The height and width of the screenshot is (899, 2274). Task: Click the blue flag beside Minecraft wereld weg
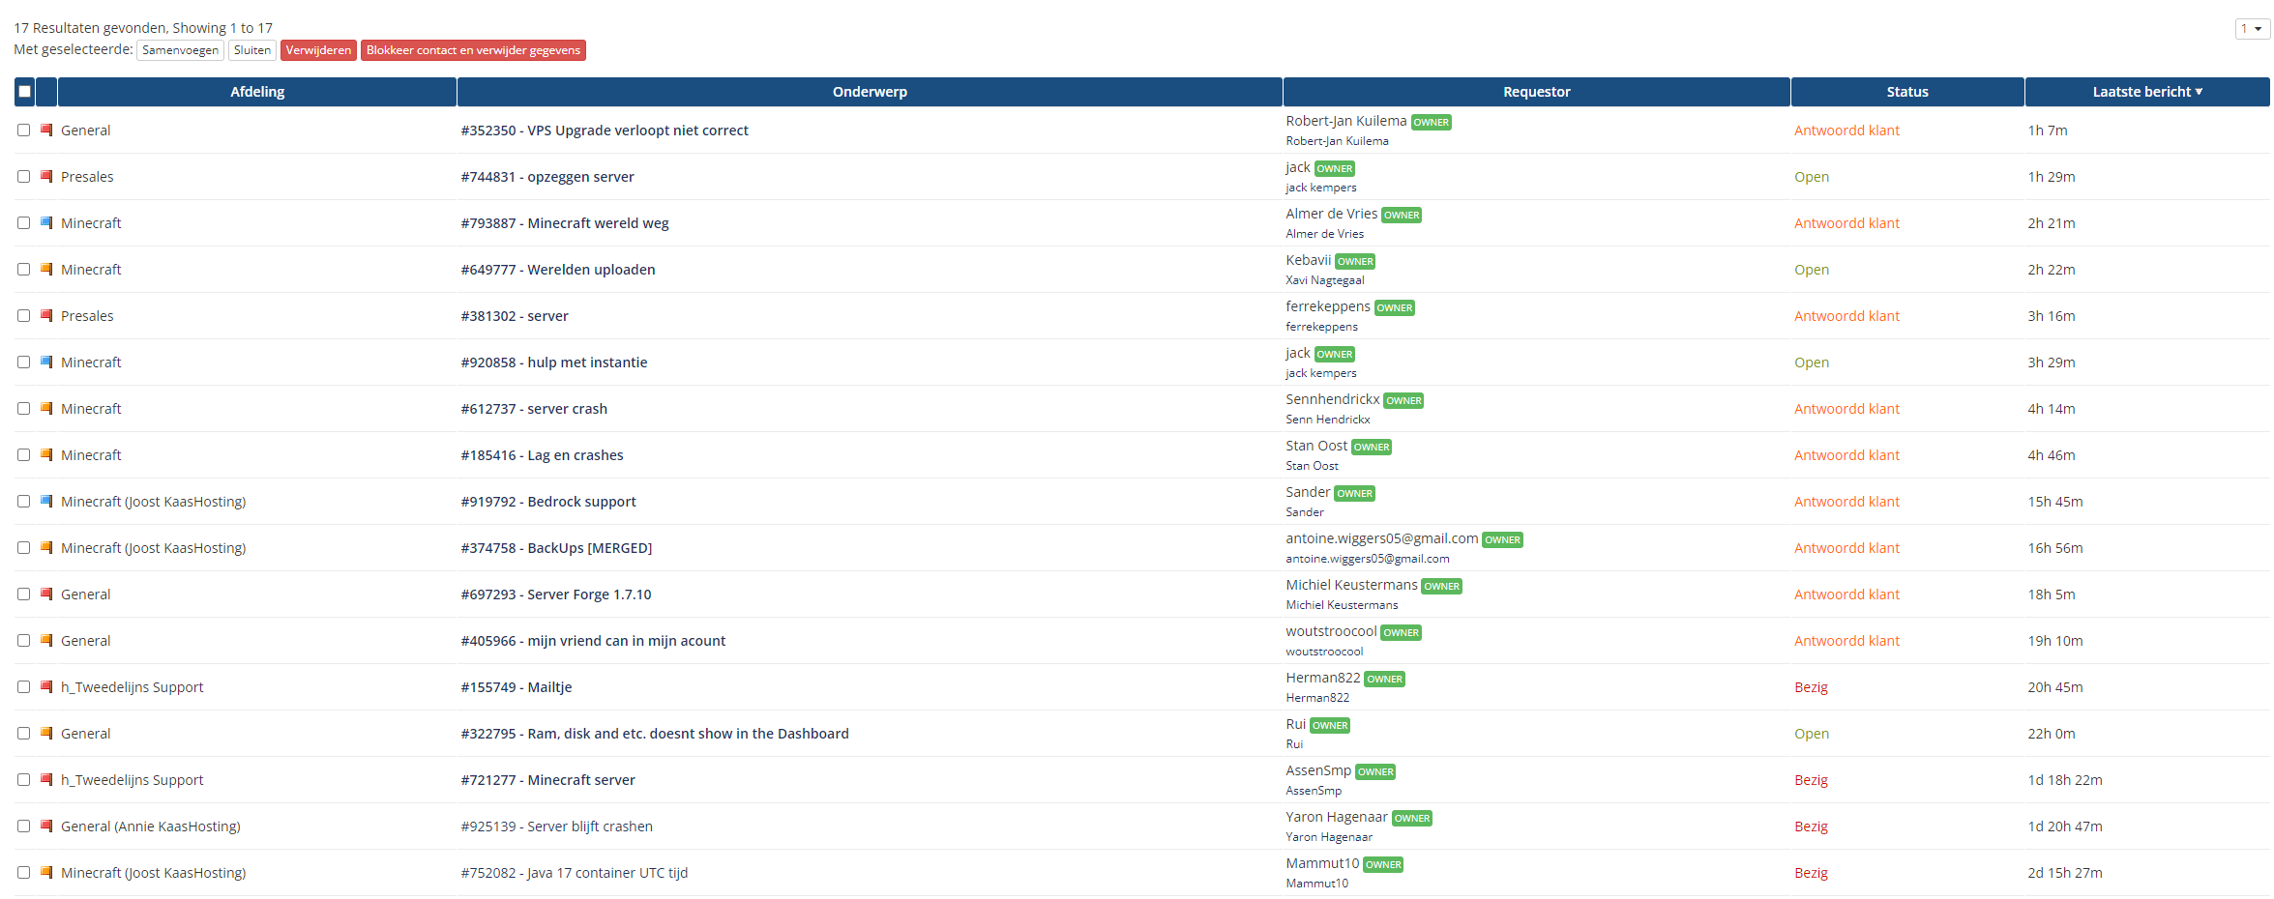point(45,222)
